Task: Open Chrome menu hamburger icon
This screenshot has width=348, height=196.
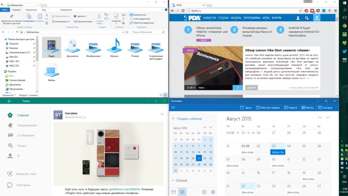Action: pos(335,11)
